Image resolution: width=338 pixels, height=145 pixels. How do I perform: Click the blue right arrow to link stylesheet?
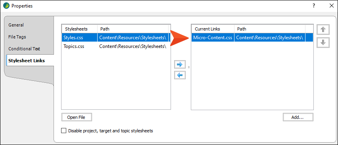tap(180, 64)
